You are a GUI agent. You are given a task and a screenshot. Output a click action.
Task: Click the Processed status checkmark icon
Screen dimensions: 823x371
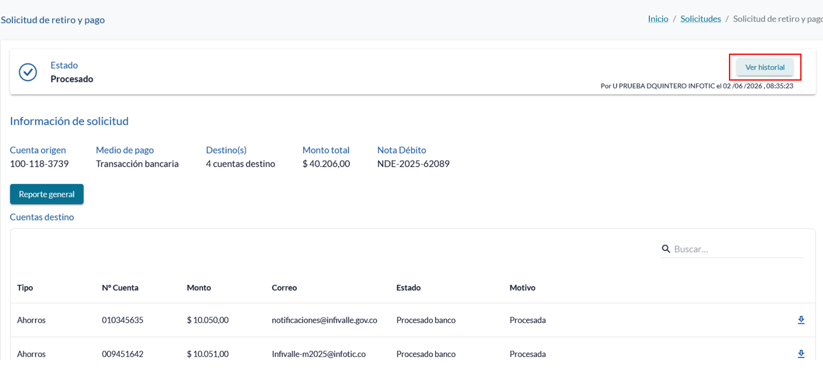28,72
